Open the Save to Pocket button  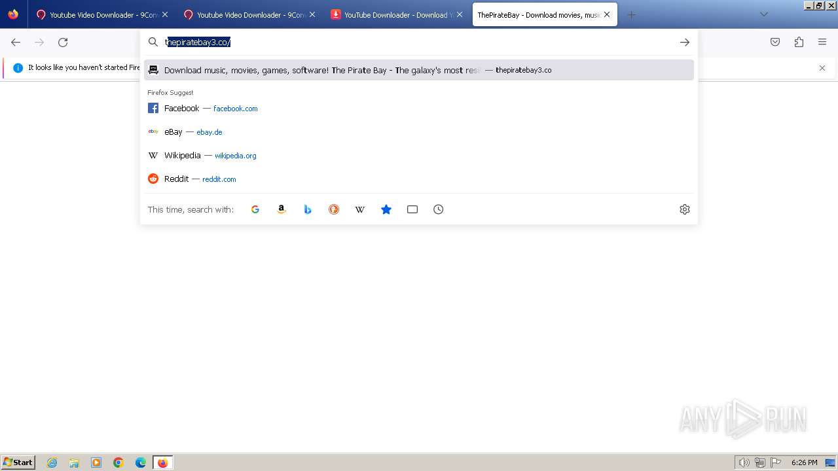pos(775,43)
